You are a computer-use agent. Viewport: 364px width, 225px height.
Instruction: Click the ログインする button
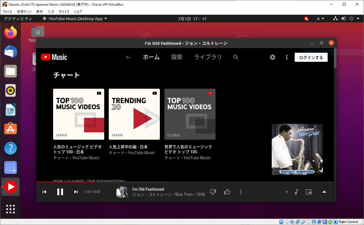click(311, 57)
